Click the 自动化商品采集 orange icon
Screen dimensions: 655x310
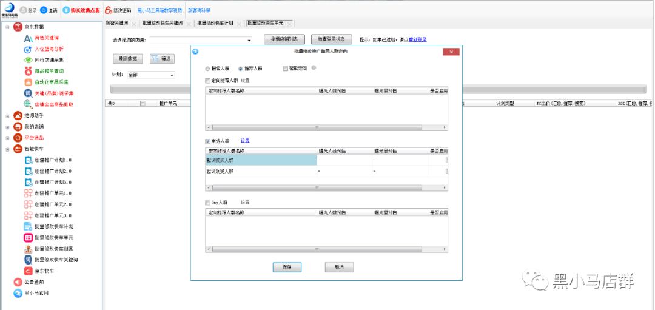28,83
